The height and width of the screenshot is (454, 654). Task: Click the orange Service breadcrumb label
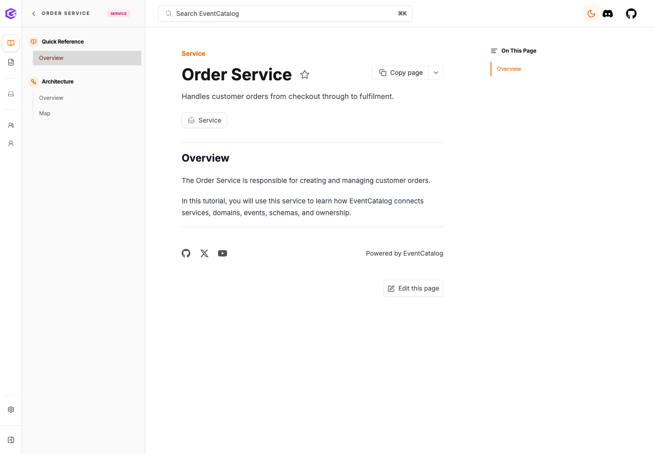(x=193, y=54)
